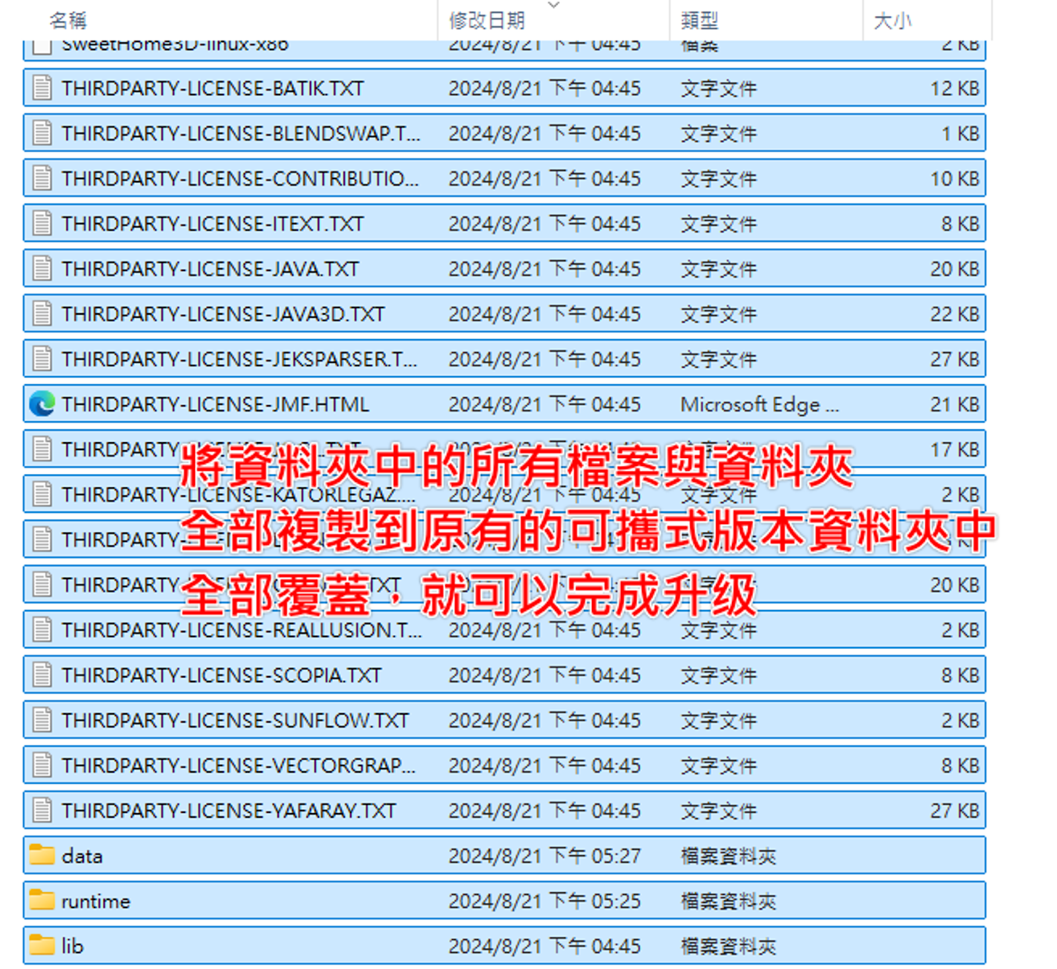
Task: Click the JAVA.TXT file icon
Action: click(42, 268)
